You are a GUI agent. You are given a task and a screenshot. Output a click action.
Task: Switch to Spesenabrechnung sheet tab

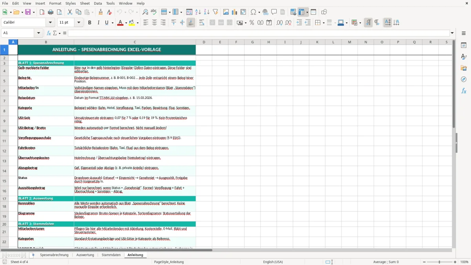pos(54,255)
